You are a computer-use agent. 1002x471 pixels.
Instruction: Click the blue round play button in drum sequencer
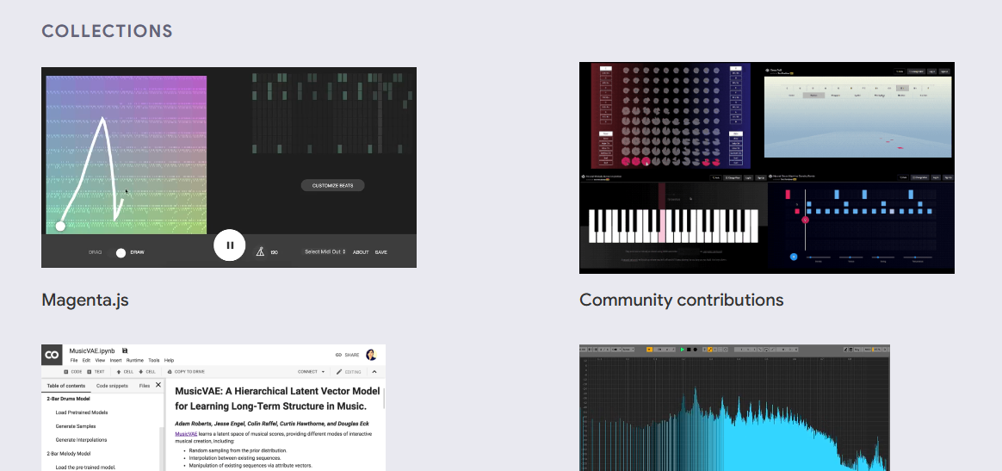point(794,257)
